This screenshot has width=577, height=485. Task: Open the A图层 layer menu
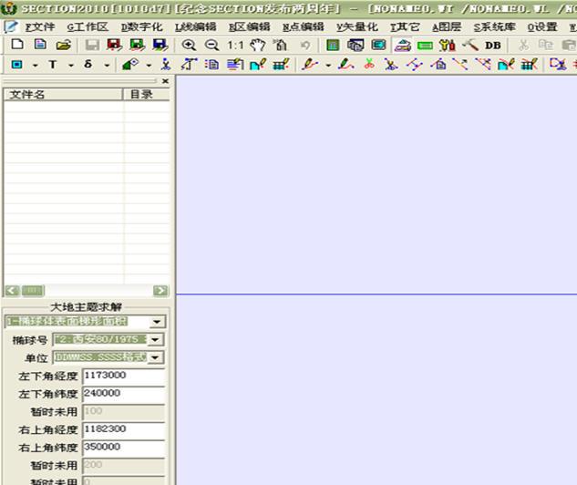447,27
